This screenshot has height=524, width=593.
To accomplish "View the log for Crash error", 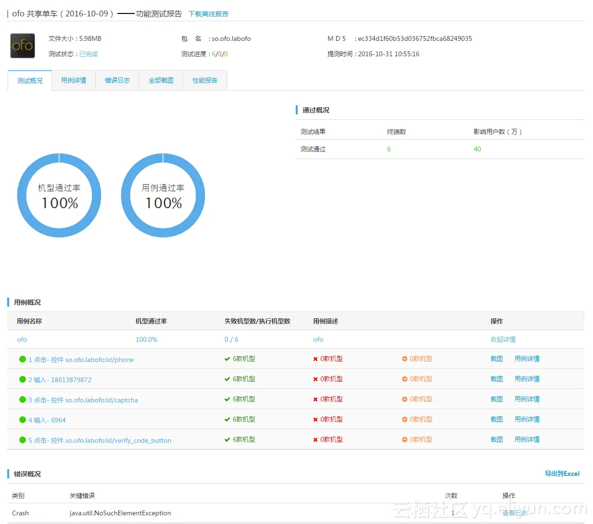I will [x=515, y=513].
